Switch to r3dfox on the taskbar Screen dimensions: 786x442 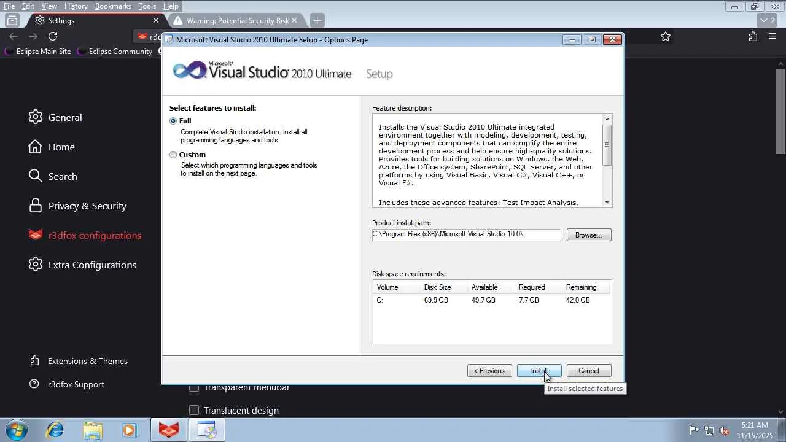coord(169,430)
